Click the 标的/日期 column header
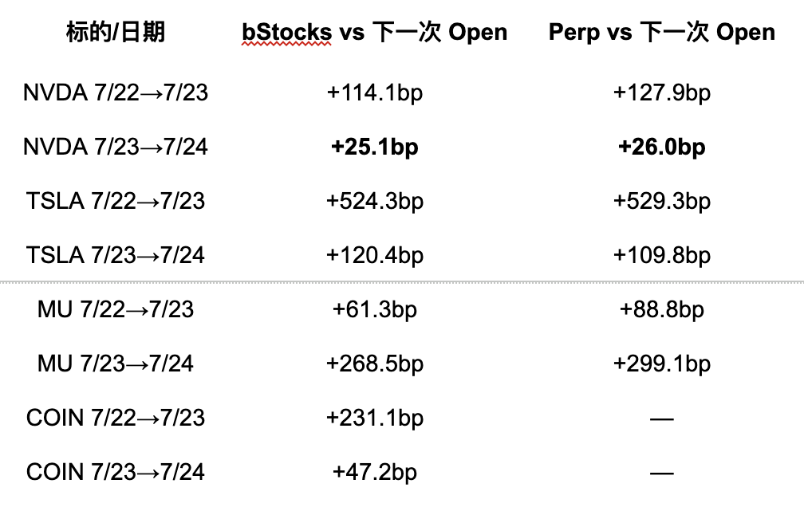This screenshot has height=507, width=804. (x=116, y=33)
